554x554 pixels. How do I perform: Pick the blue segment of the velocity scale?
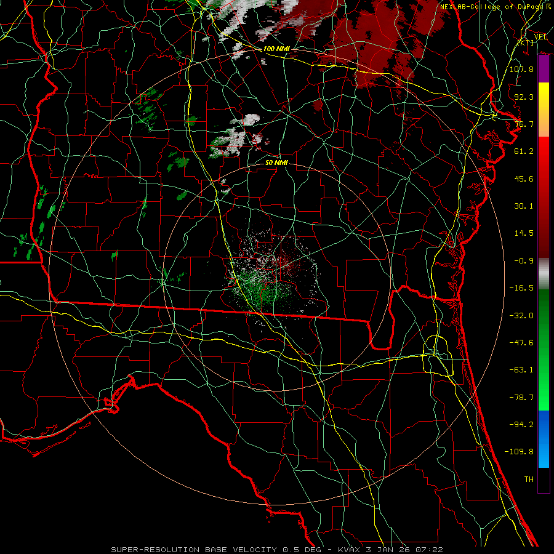[x=544, y=439]
